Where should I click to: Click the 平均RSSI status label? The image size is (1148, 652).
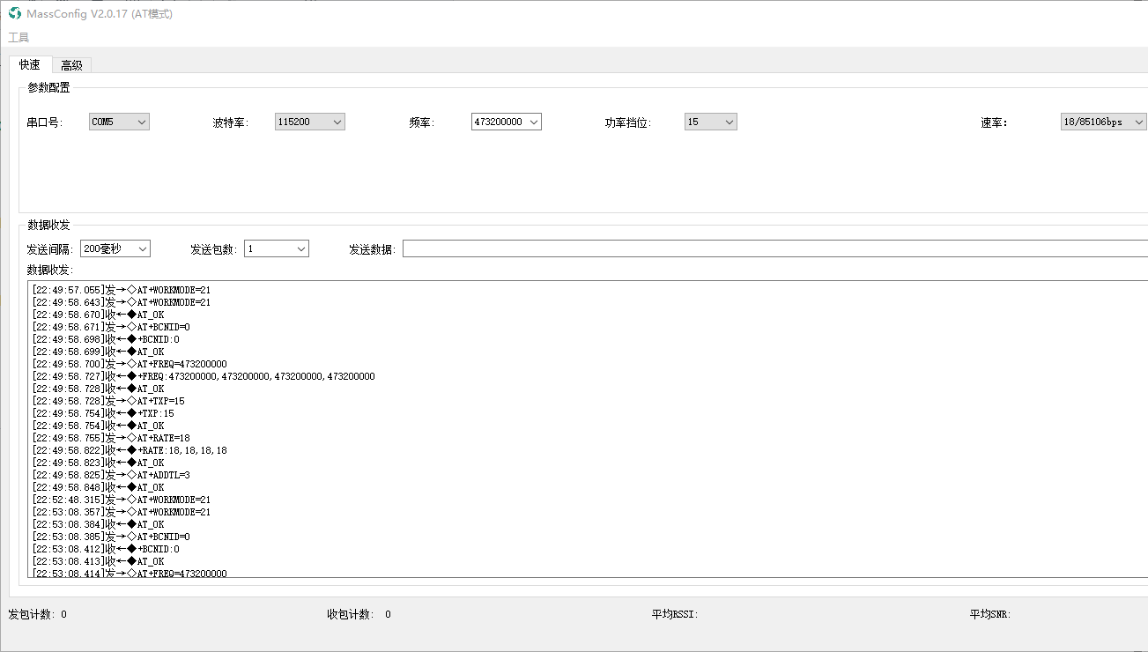pyautogui.click(x=675, y=614)
